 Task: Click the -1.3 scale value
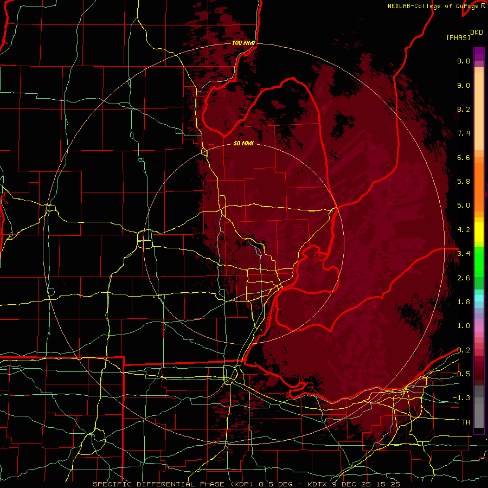(x=461, y=398)
